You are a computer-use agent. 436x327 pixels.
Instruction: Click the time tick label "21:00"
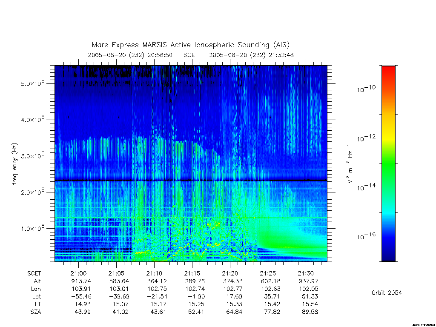tap(78, 274)
